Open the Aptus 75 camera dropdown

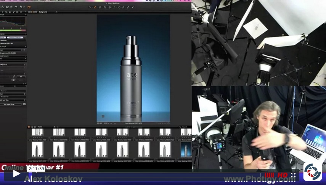click(x=13, y=65)
